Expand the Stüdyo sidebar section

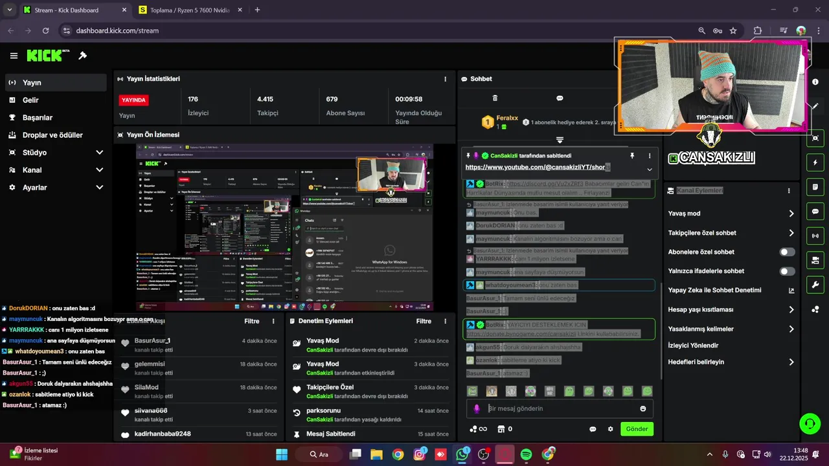55,153
